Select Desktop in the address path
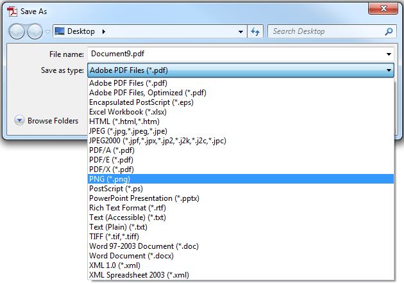The height and width of the screenshot is (284, 404). click(81, 31)
